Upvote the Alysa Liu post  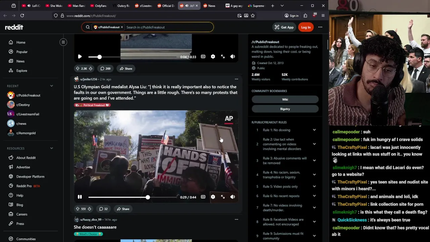[78, 209]
